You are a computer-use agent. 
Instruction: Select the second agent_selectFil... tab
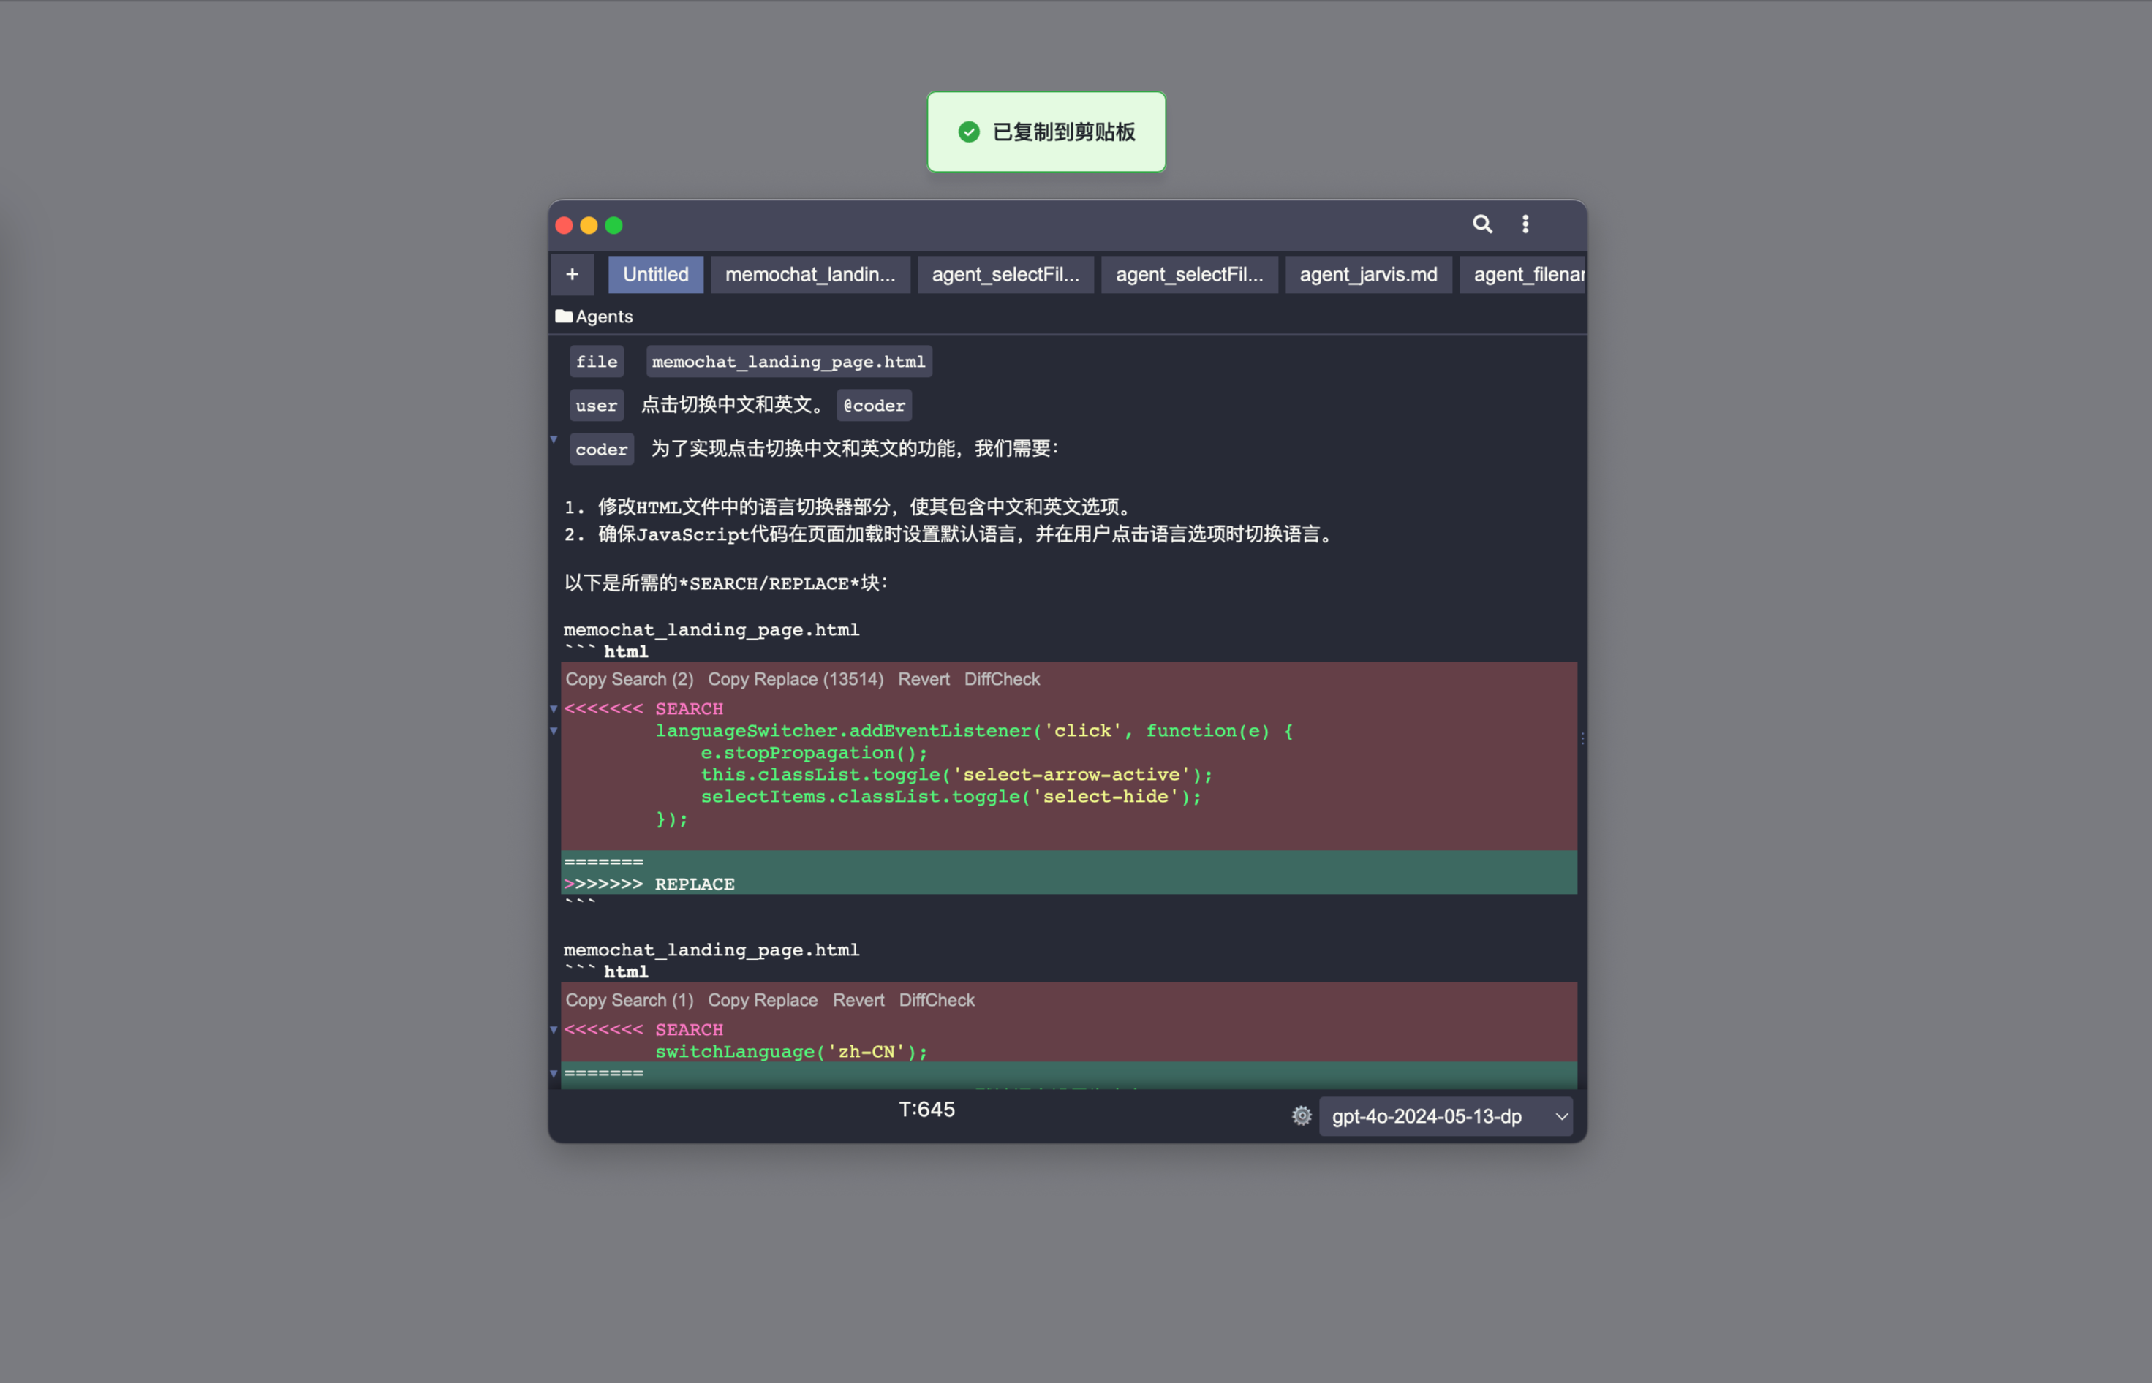pos(1189,274)
